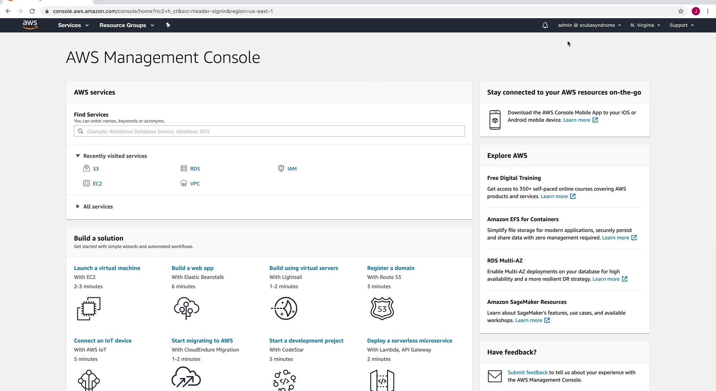Click the 'With Elastic Beanstalk' text
Image resolution: width=716 pixels, height=391 pixels.
pos(198,277)
